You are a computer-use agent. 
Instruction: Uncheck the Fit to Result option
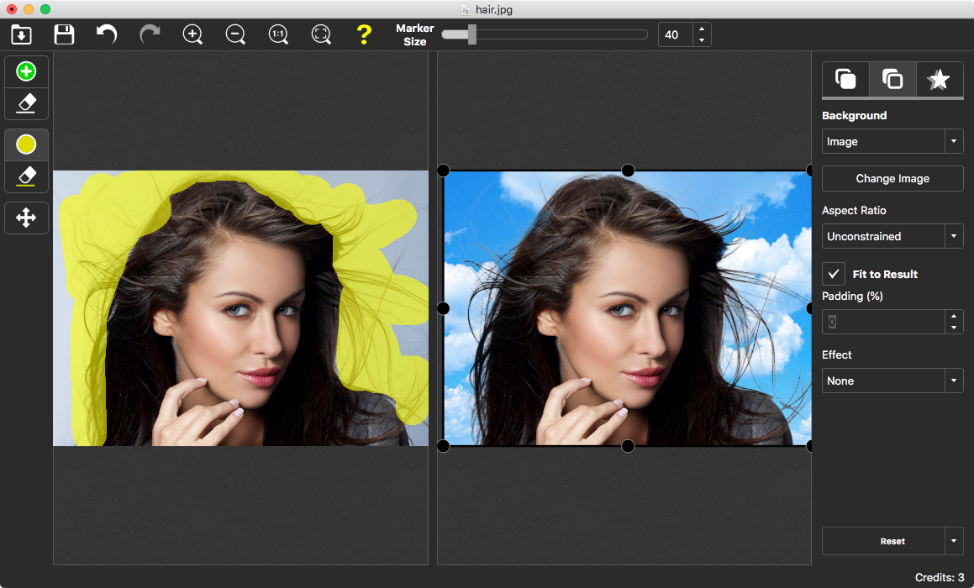click(x=833, y=273)
